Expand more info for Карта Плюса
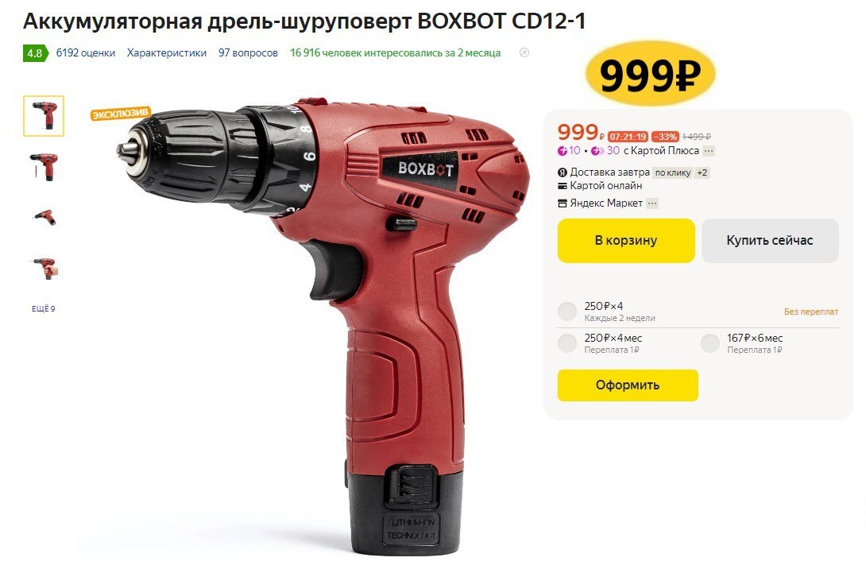This screenshot has width=866, height=573. [x=709, y=151]
